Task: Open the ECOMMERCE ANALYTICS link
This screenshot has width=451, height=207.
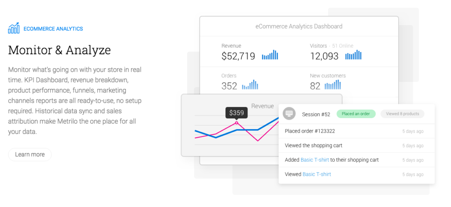Action: (53, 29)
